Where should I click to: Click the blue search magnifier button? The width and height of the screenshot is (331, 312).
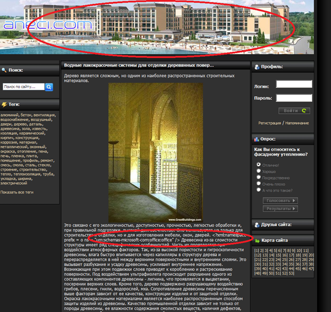point(49,87)
